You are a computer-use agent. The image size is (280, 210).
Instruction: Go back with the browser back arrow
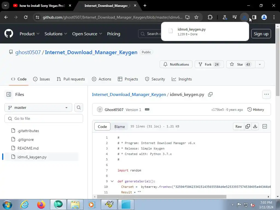click(x=6, y=17)
